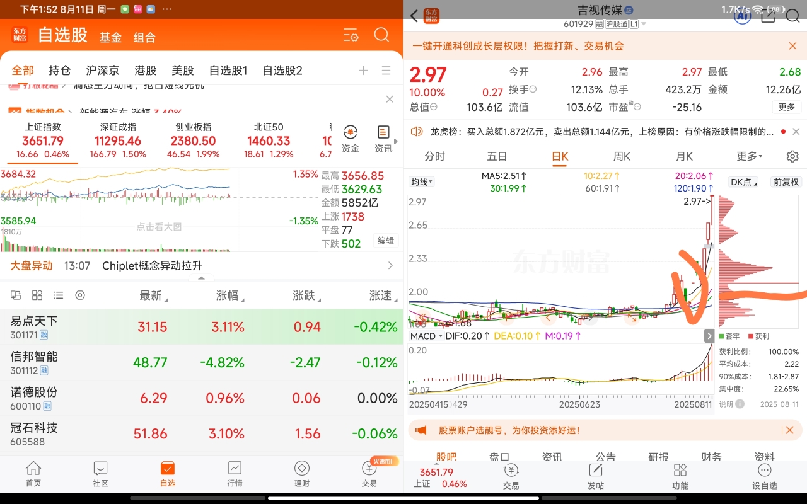Click the 说明 info icon under chip data
This screenshot has width=807, height=504.
pos(740,404)
